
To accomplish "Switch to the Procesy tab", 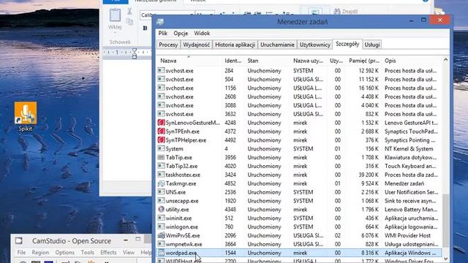I will [x=168, y=45].
